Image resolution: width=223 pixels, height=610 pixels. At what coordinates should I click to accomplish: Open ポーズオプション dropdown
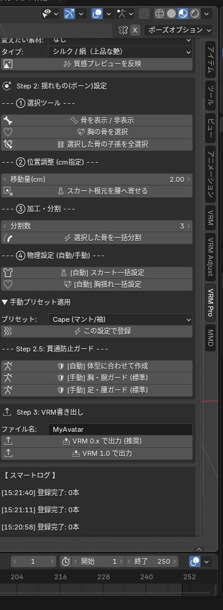(x=178, y=30)
